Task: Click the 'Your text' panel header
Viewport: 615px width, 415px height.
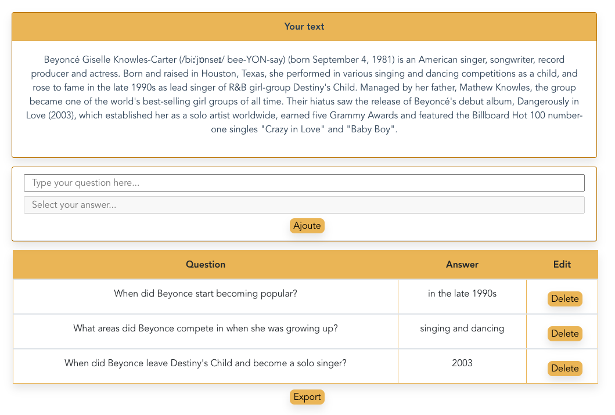Action: pyautogui.click(x=304, y=27)
